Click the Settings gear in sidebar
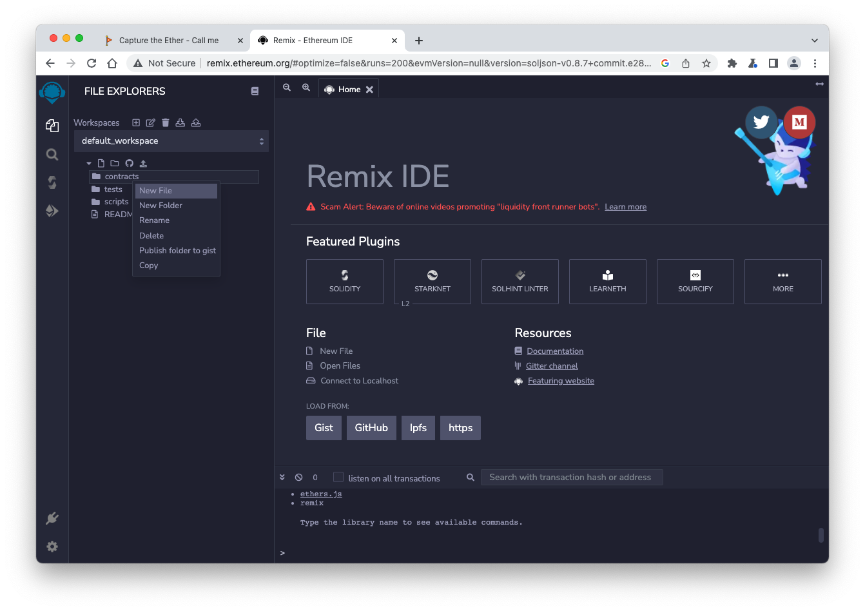This screenshot has height=611, width=865. [52, 547]
